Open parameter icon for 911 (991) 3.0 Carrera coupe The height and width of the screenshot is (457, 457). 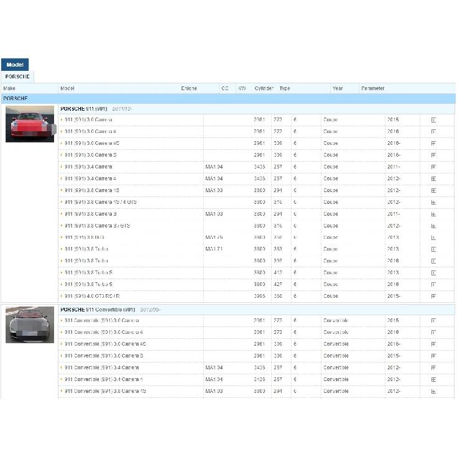[x=433, y=120]
